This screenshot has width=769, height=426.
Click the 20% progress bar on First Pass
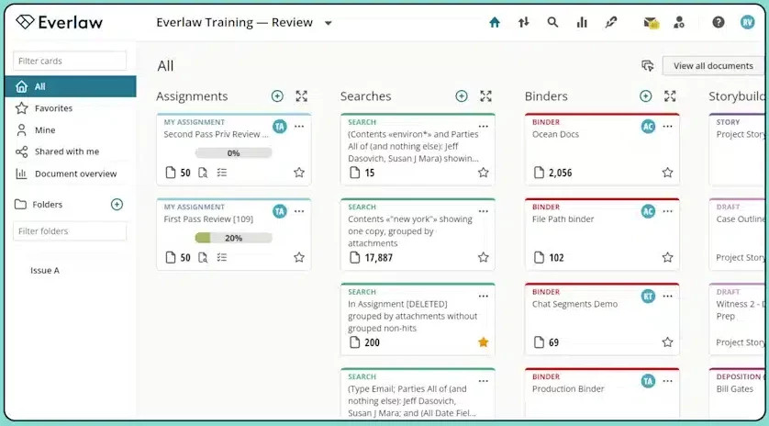click(x=233, y=238)
